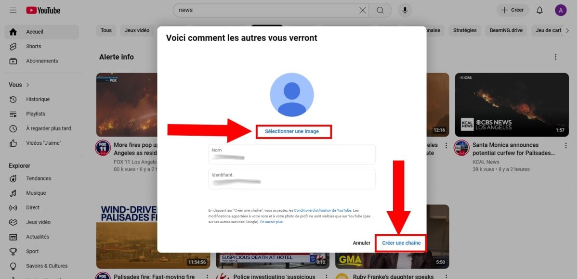Start voice search with microphone
Image resolution: width=578 pixels, height=279 pixels.
[x=405, y=10]
